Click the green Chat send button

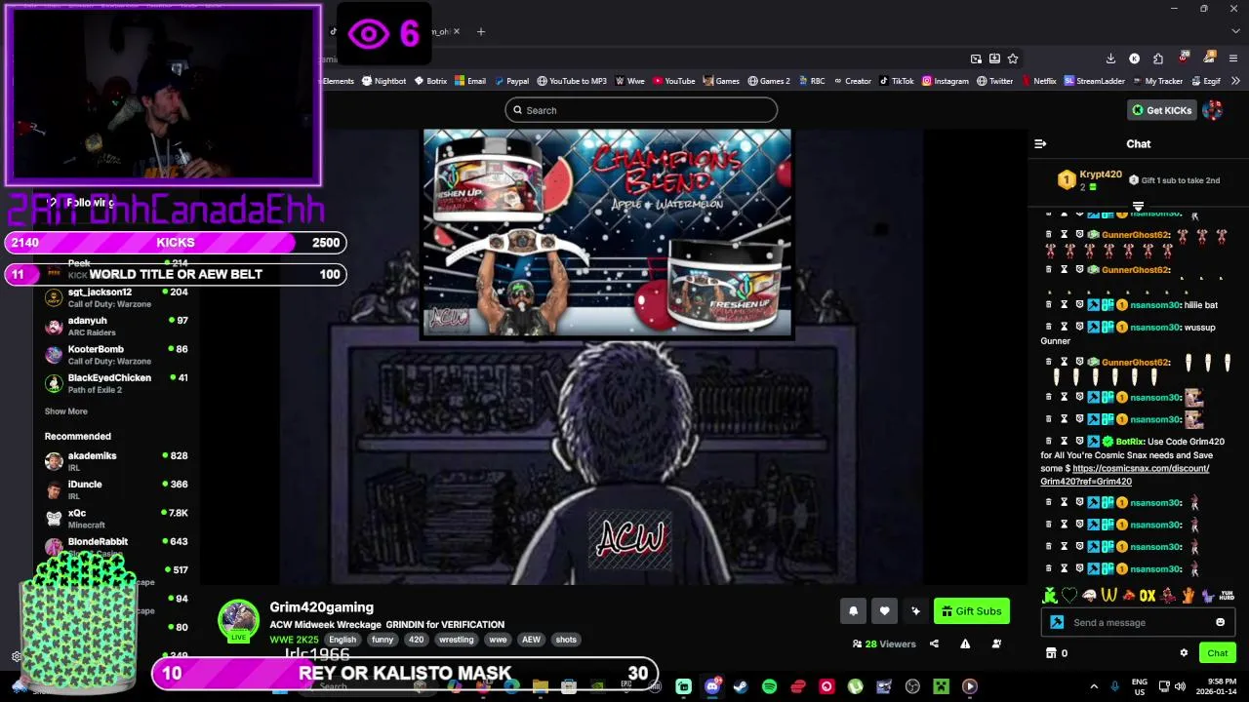[x=1218, y=653]
